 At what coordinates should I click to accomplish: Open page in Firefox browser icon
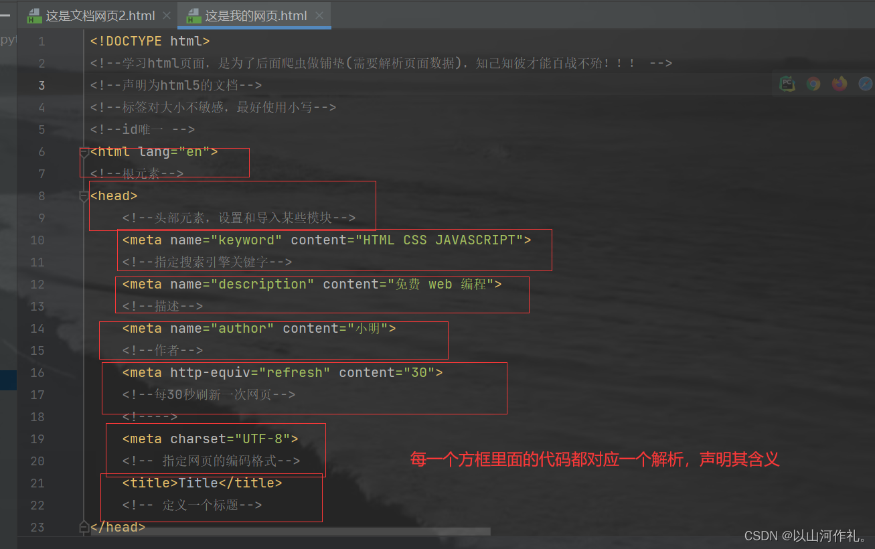point(840,84)
